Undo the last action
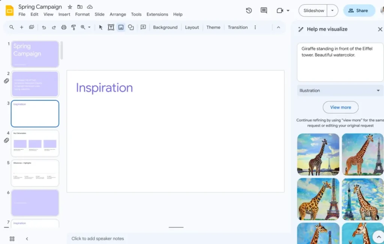The height and width of the screenshot is (244, 384). 44,27
